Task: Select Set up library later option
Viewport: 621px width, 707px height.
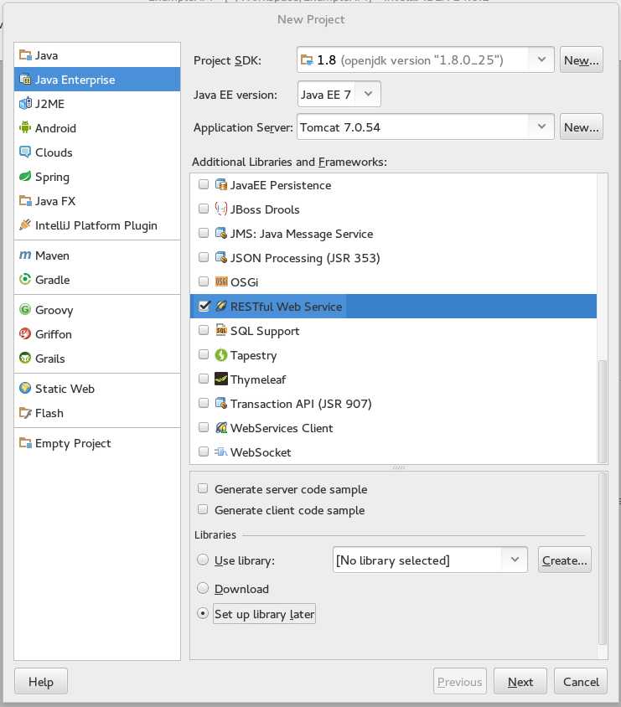Action: pyautogui.click(x=203, y=614)
